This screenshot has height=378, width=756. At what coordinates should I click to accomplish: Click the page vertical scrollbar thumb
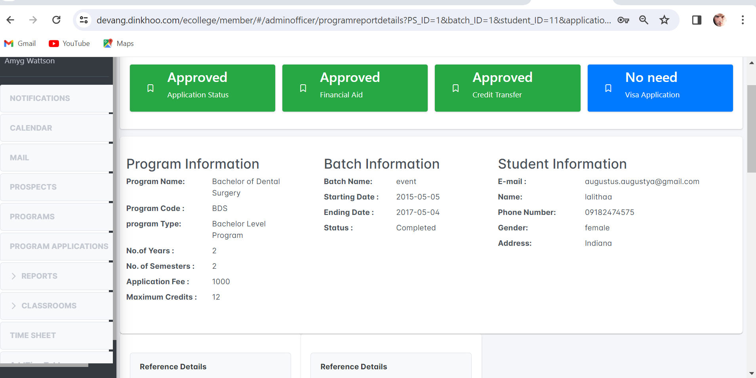coord(751,129)
